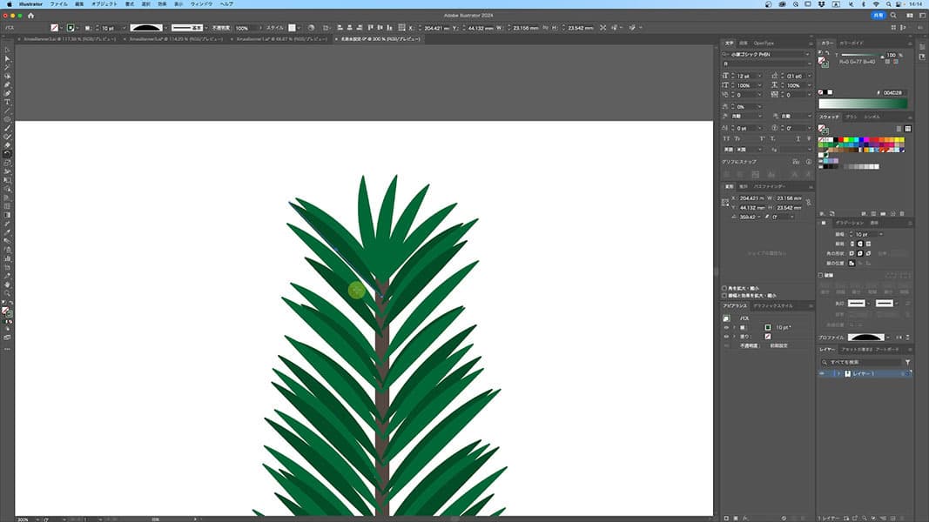Pick the Pen tool
The image size is (929, 522).
pyautogui.click(x=7, y=84)
